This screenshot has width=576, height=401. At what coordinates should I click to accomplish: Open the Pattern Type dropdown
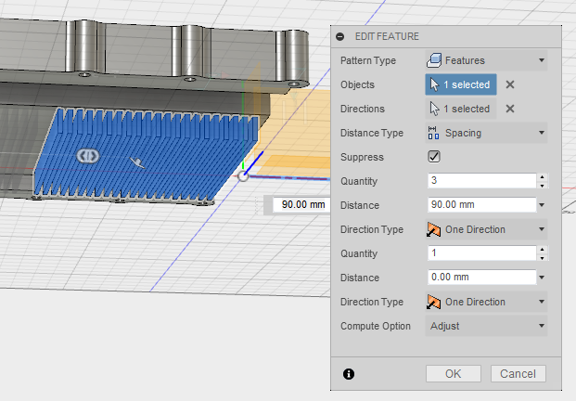486,60
